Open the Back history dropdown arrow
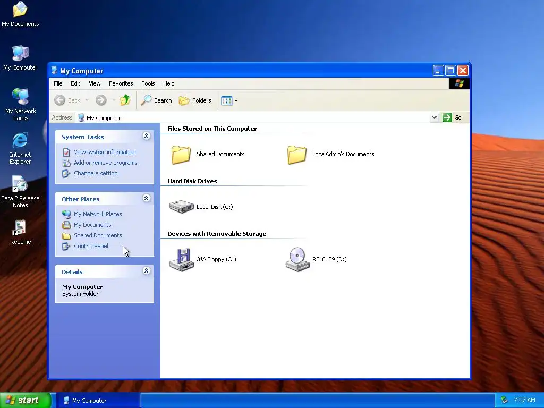This screenshot has height=408, width=544. pyautogui.click(x=87, y=100)
